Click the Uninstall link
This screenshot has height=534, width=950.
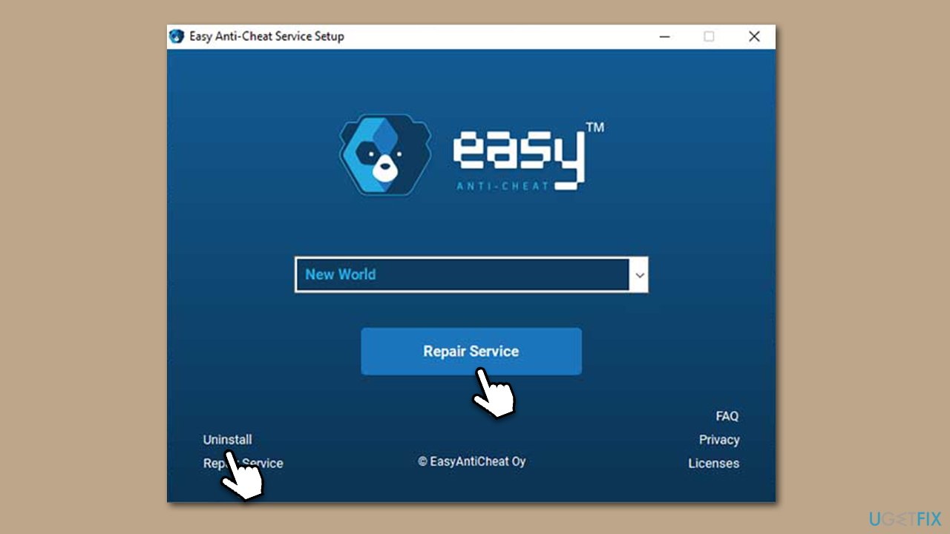click(x=227, y=440)
